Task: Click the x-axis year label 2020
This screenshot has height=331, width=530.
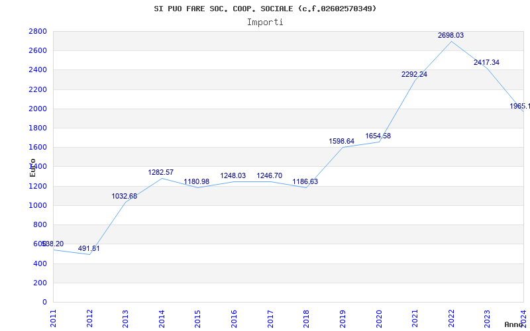Action: [x=378, y=319]
